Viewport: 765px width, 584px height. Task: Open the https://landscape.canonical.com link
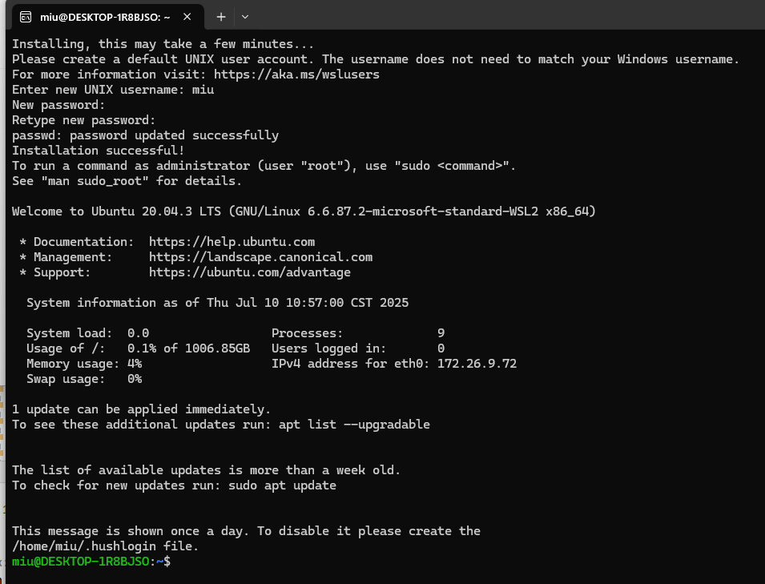[x=260, y=257]
